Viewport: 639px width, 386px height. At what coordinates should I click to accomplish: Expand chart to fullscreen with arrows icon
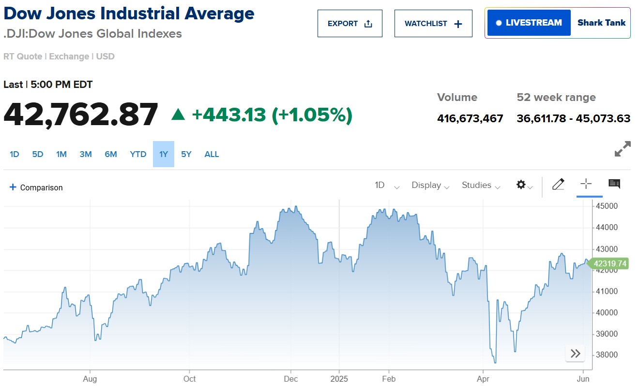(x=623, y=149)
